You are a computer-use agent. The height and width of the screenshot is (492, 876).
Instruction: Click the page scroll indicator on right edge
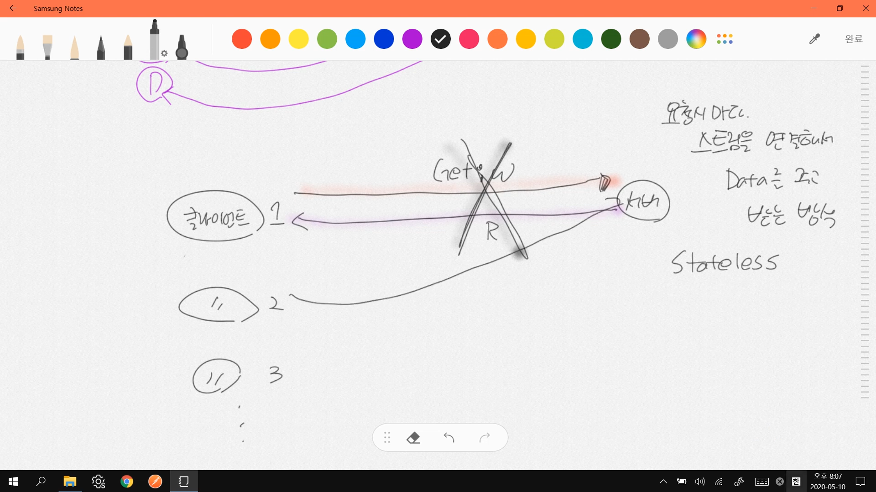point(865,232)
